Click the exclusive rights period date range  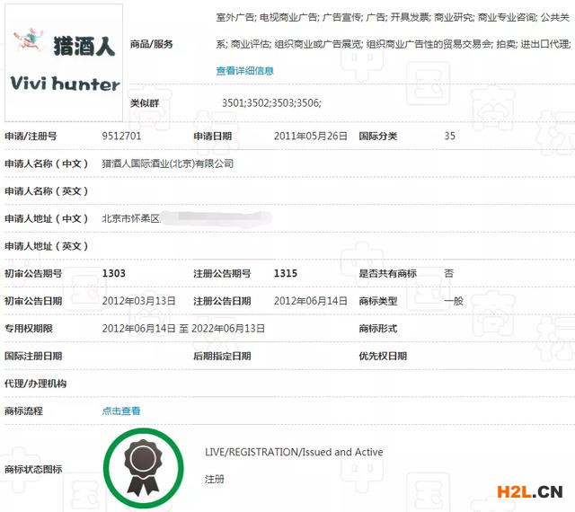(x=183, y=329)
